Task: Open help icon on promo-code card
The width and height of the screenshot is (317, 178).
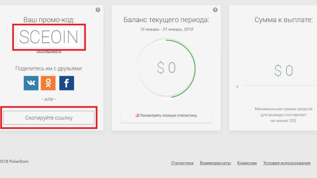Action: 98,9
